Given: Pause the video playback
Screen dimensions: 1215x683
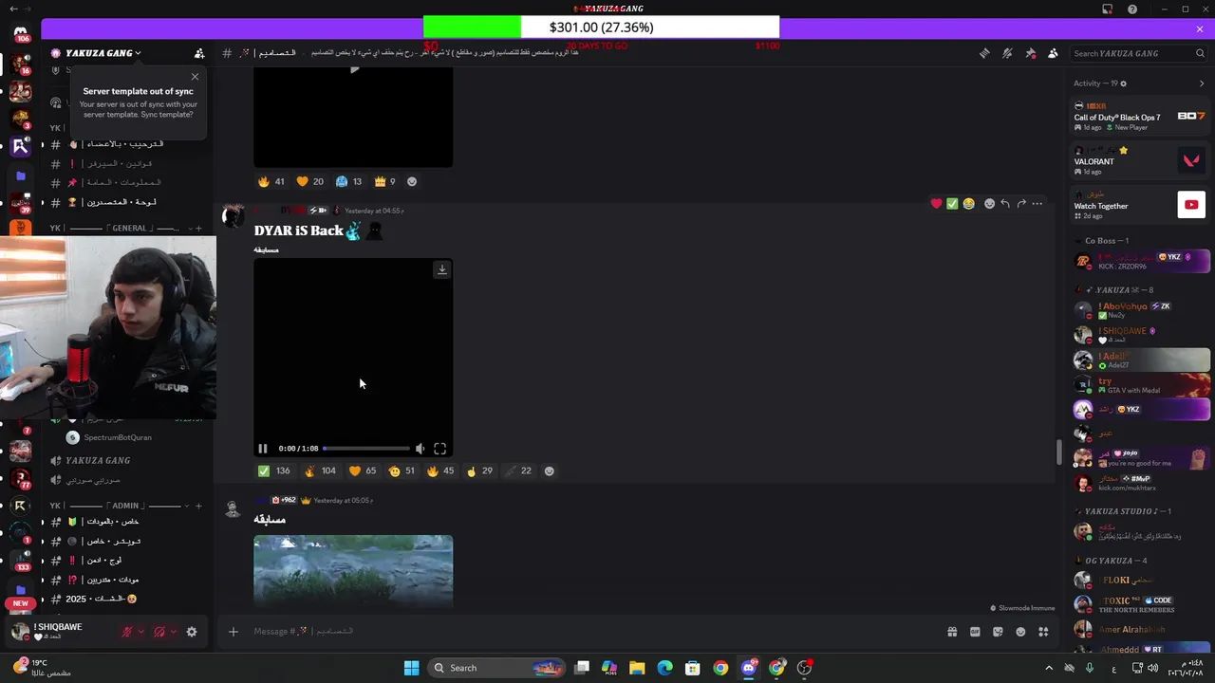Looking at the screenshot, I should tap(263, 449).
